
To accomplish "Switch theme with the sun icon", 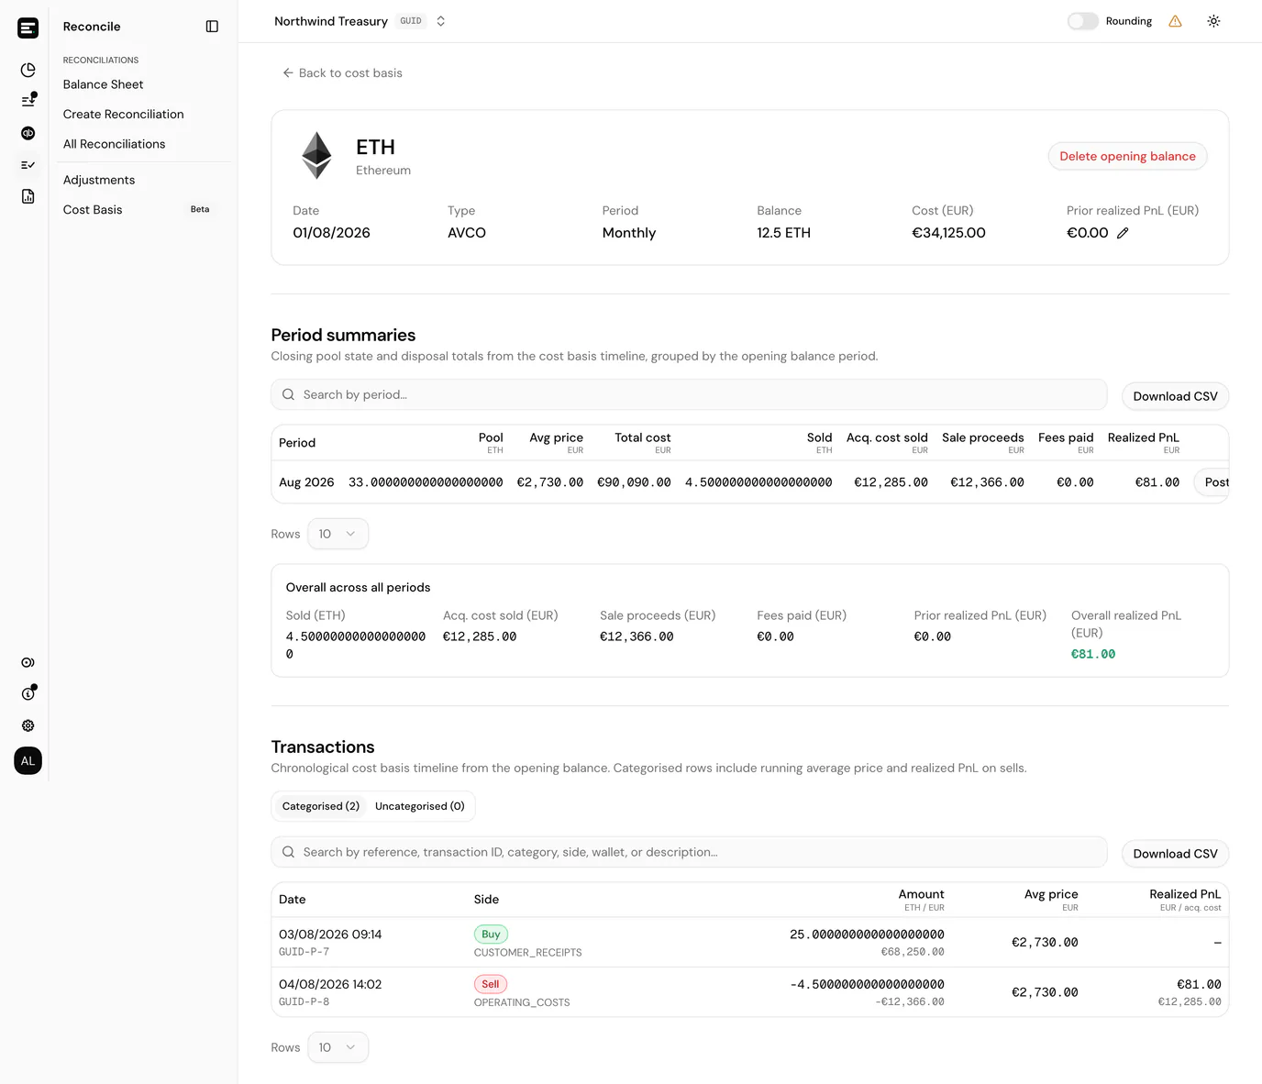I will click(x=1213, y=21).
